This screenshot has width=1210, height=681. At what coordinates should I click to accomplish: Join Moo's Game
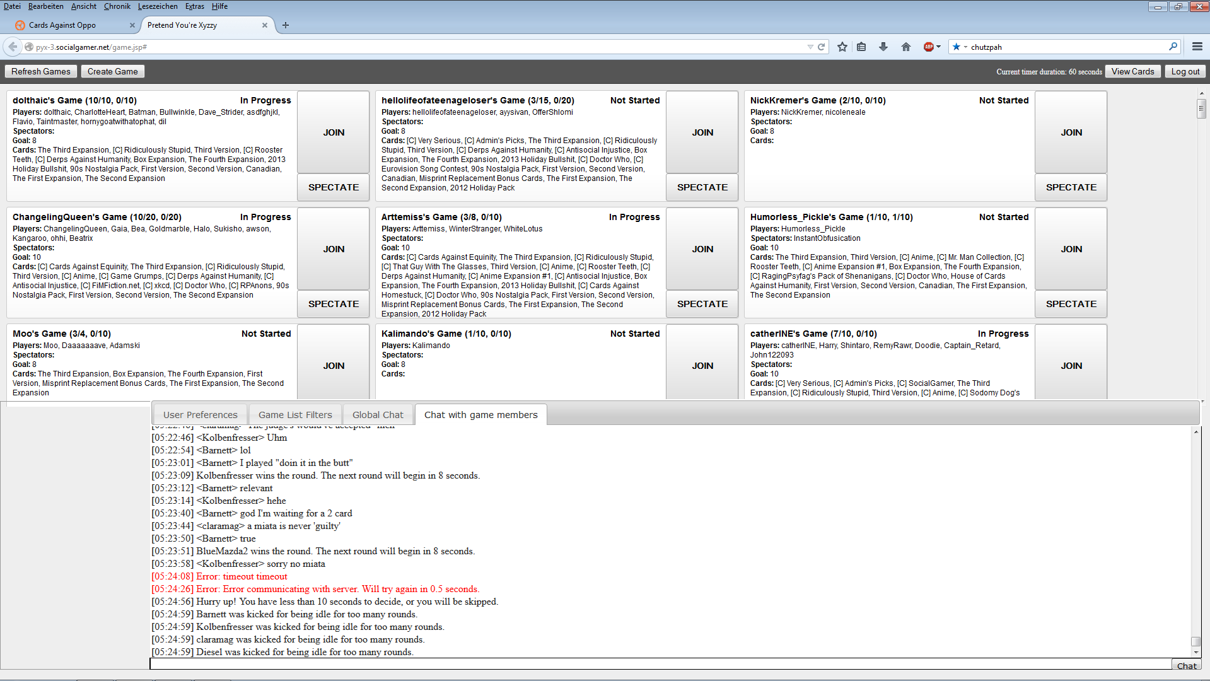point(334,363)
